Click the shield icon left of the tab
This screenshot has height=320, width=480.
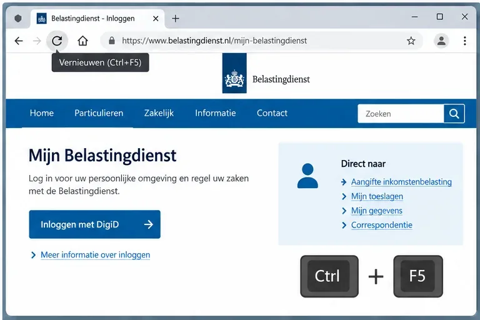pos(18,18)
